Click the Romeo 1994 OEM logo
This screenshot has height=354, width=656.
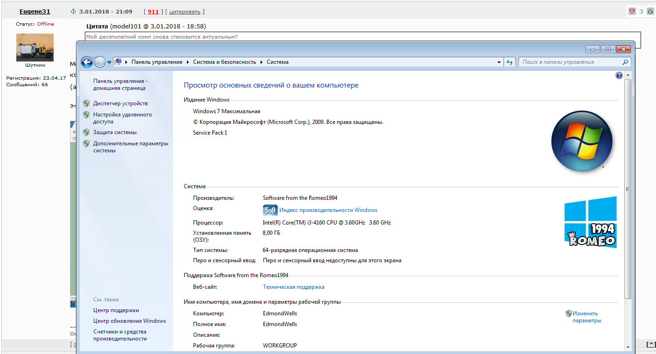591,222
